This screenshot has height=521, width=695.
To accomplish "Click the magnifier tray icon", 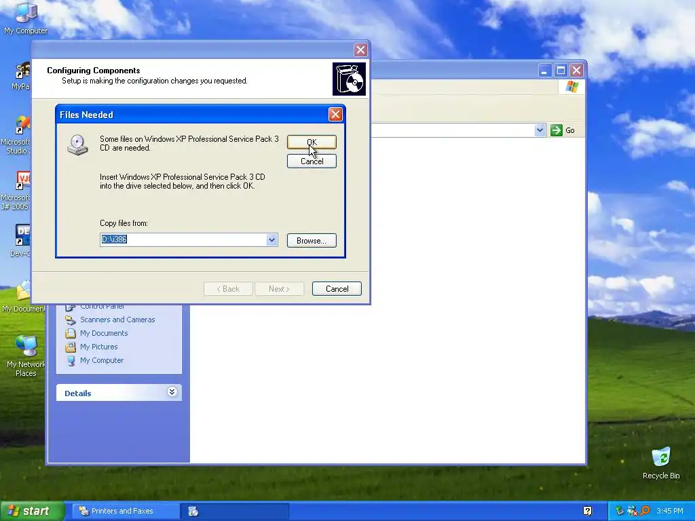I will [645, 511].
